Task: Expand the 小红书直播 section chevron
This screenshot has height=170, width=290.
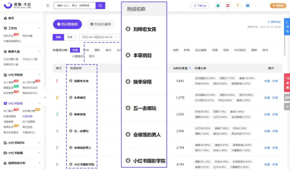Action: 39,153
